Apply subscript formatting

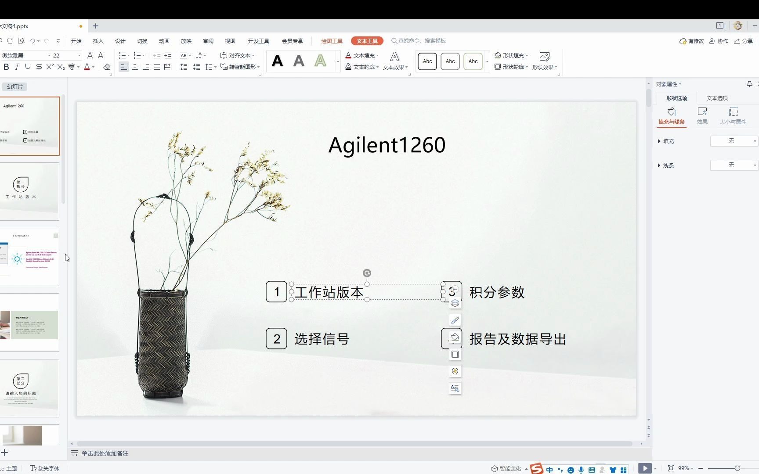click(61, 67)
